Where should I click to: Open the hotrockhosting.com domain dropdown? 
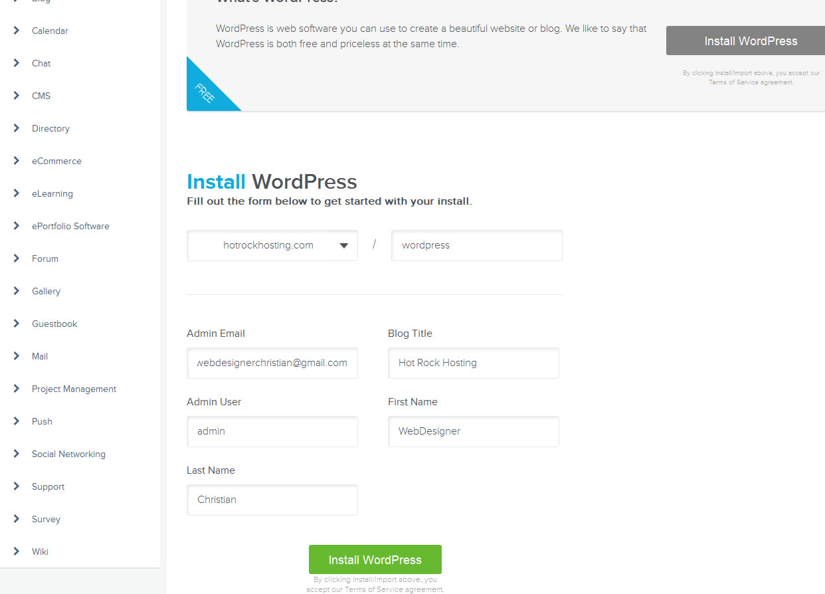tap(272, 245)
